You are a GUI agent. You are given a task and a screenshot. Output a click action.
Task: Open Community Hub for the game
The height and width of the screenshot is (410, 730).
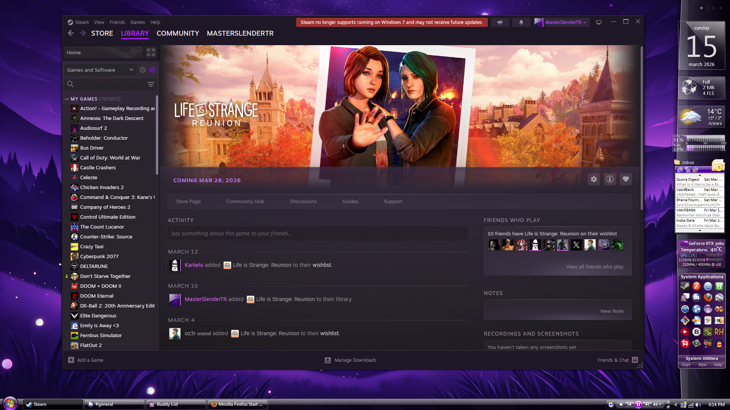tap(245, 202)
